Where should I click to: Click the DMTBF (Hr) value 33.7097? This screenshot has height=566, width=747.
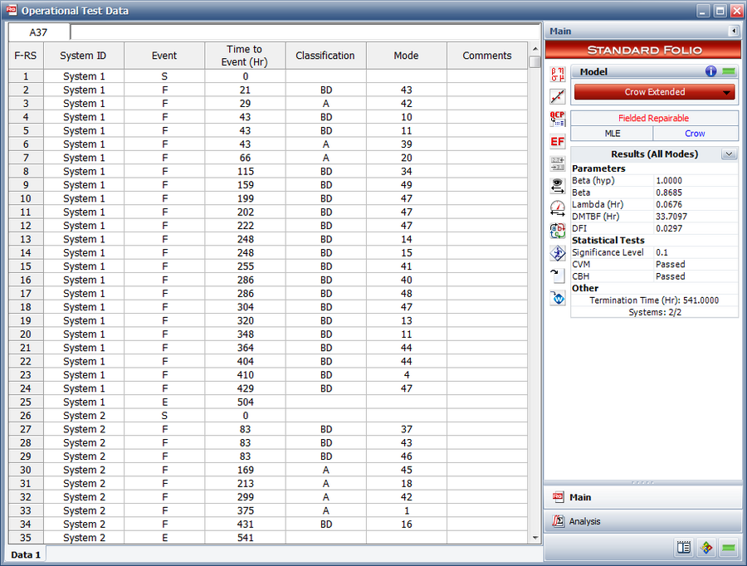point(671,217)
